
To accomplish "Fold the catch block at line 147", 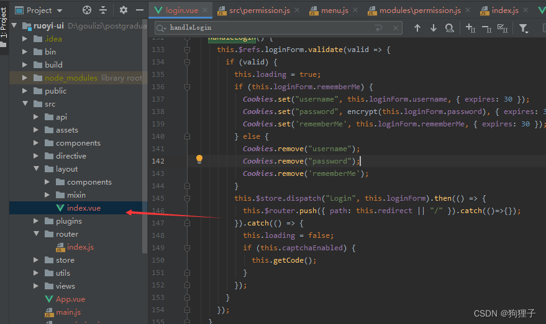I will coord(188,223).
